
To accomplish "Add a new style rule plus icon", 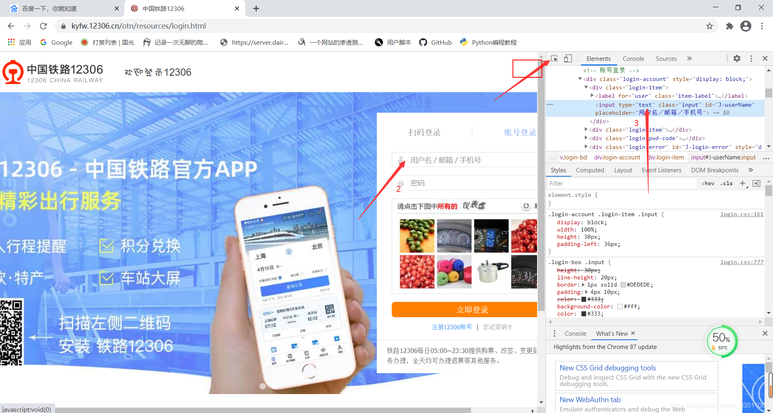I will (x=743, y=184).
